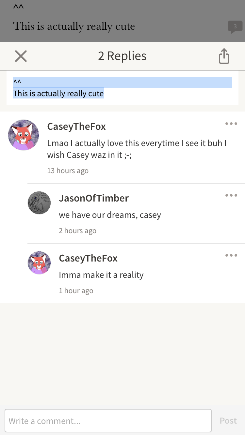This screenshot has width=245, height=435.
Task: Tap the '2 hours ago' timestamp
Action: [x=77, y=231]
